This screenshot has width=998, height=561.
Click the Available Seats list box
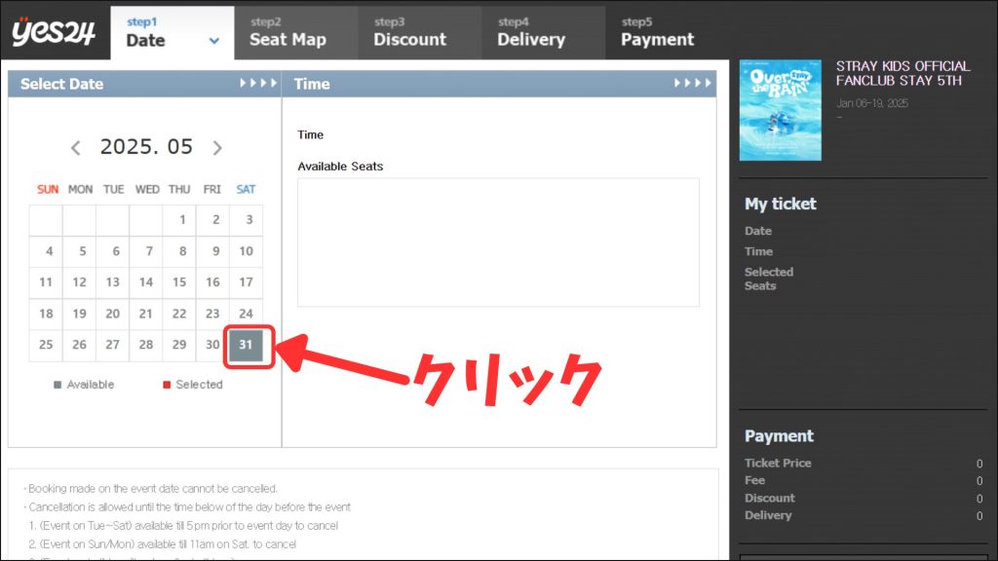[498, 242]
